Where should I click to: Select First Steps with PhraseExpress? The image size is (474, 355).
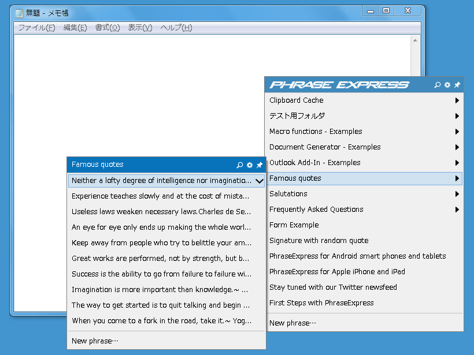point(364,303)
